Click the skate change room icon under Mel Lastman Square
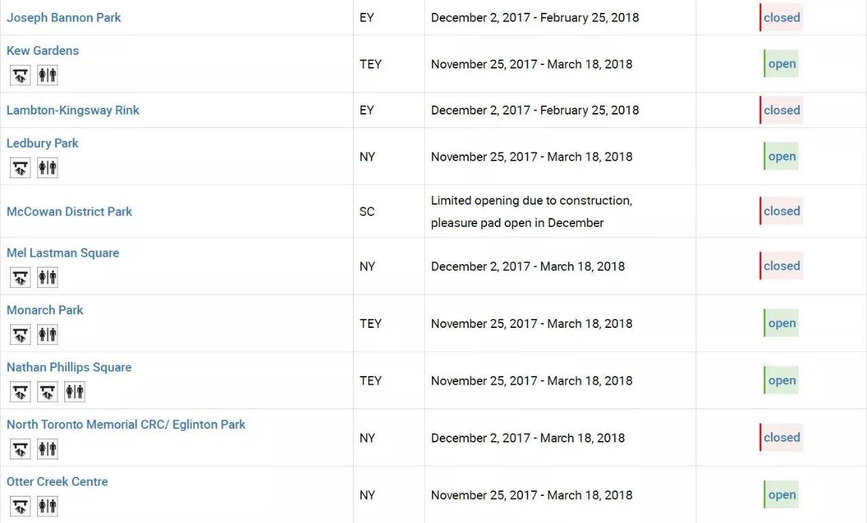 coord(20,278)
